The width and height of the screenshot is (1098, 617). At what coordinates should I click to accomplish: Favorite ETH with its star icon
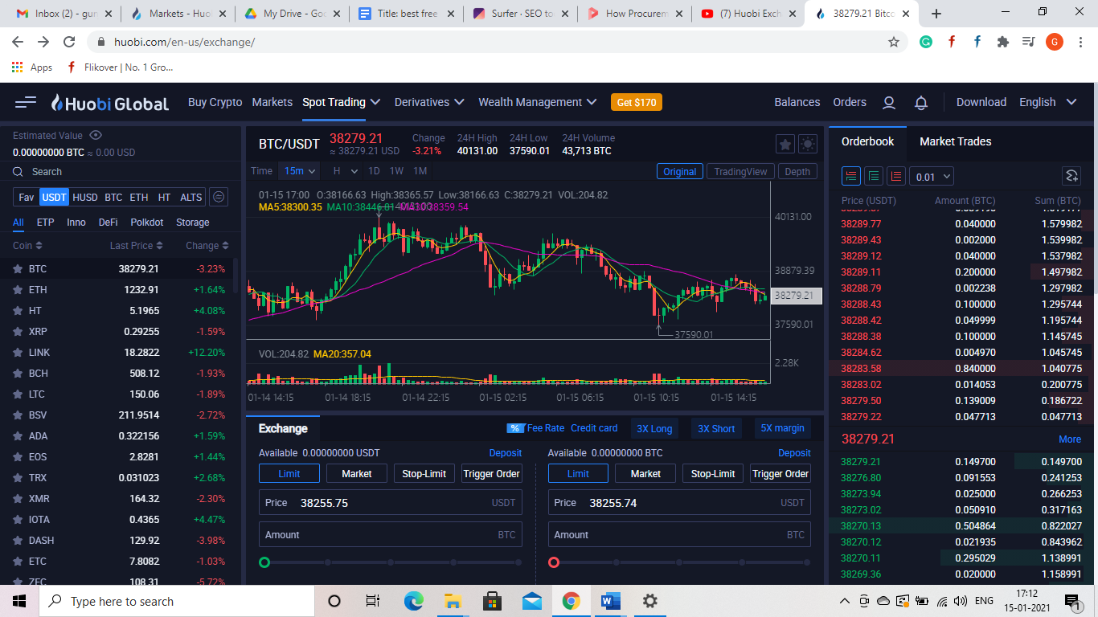point(18,290)
